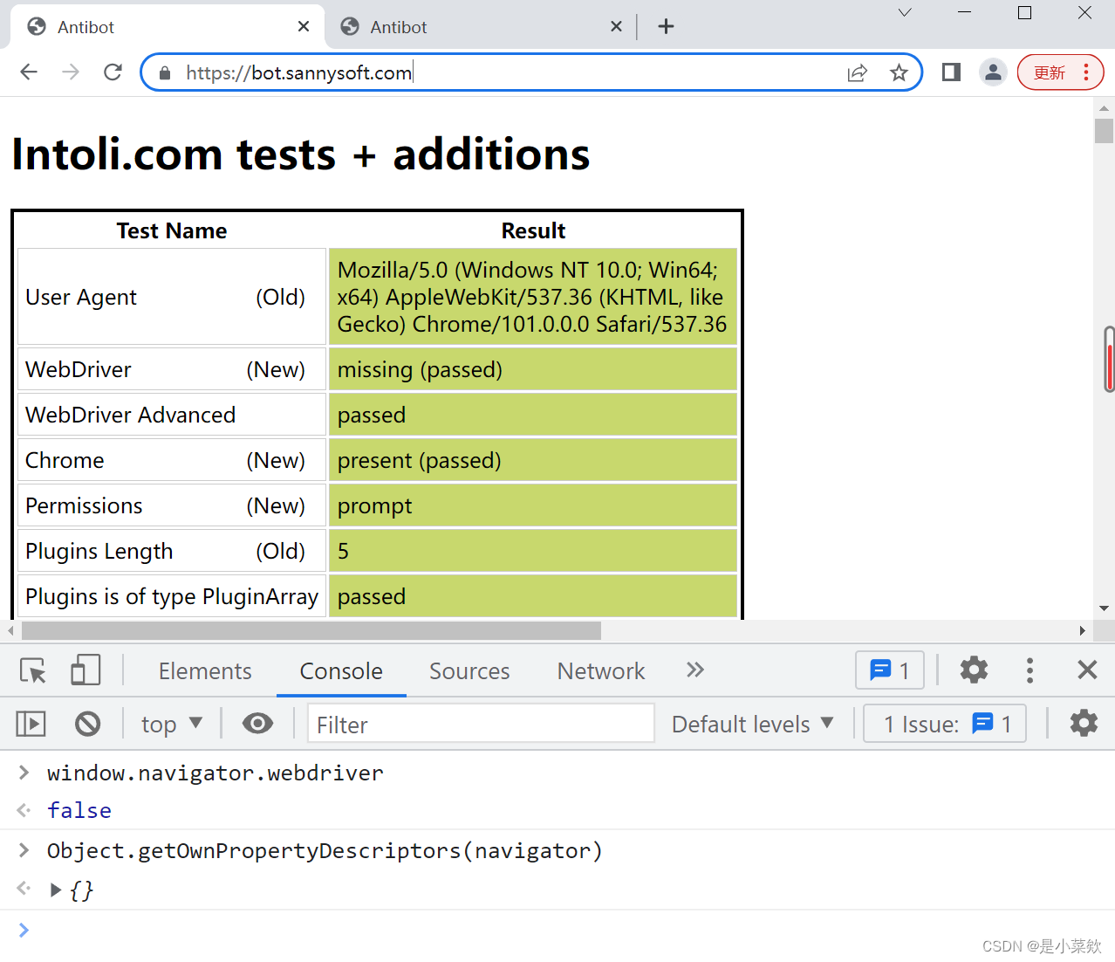Viewport: 1115px width, 962px height.
Task: Open the top context dropdown
Action: (172, 725)
